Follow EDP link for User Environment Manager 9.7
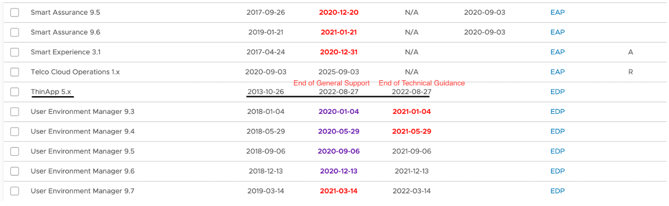669x206 pixels. click(557, 191)
